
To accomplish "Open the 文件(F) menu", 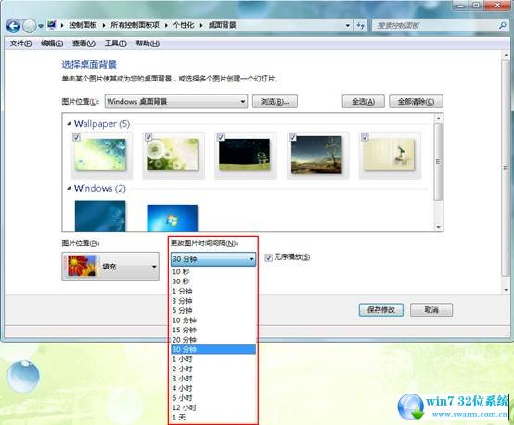I will click(20, 44).
